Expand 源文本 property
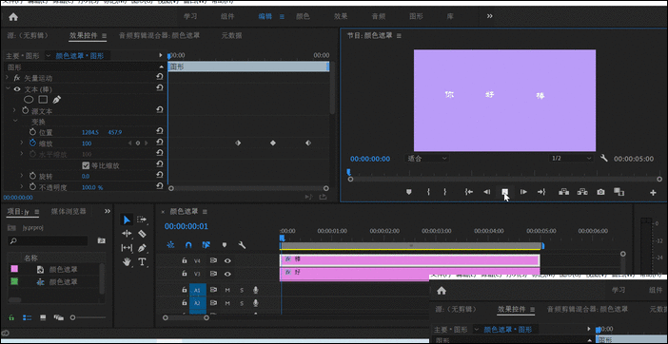 click(14, 110)
